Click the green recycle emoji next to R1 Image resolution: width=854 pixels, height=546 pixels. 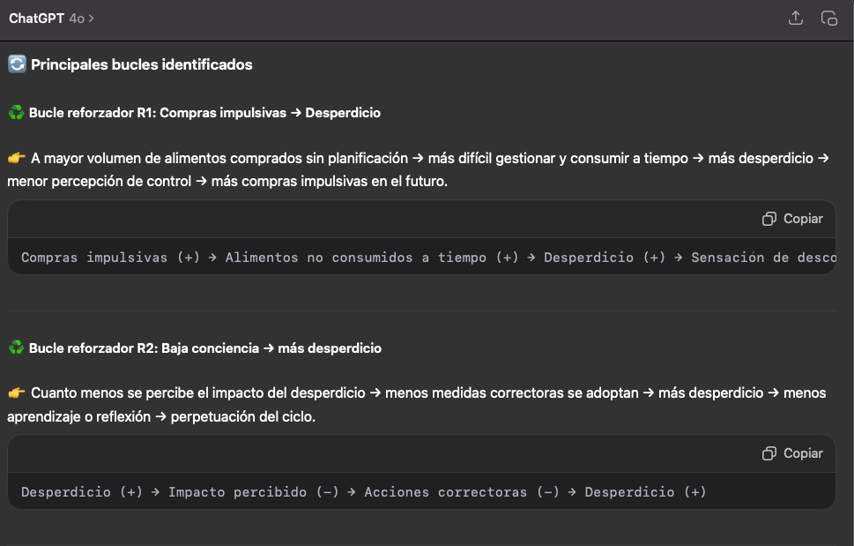tap(16, 113)
